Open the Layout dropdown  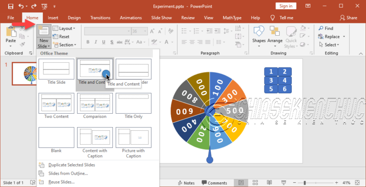coord(64,29)
